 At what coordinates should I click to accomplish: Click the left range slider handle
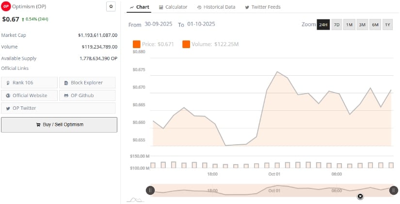tap(150, 190)
